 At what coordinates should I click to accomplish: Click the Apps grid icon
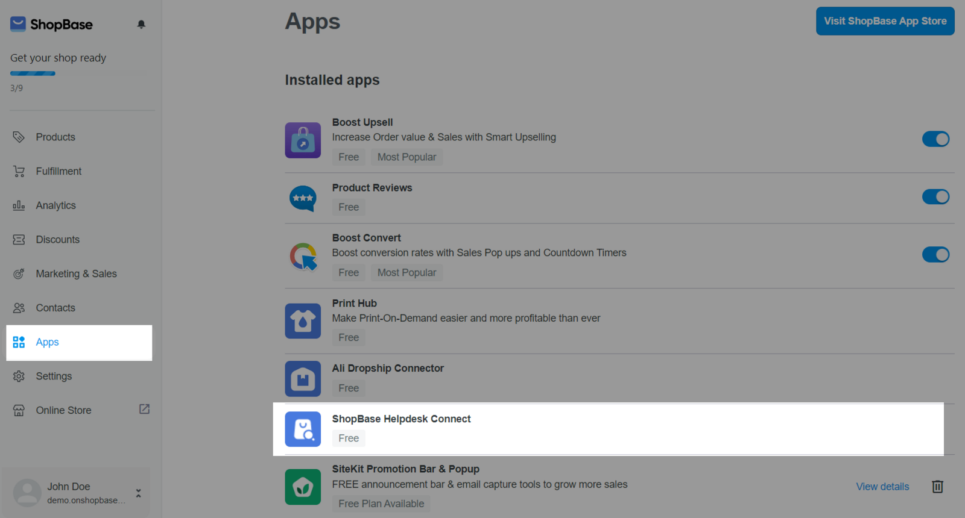[x=19, y=342]
